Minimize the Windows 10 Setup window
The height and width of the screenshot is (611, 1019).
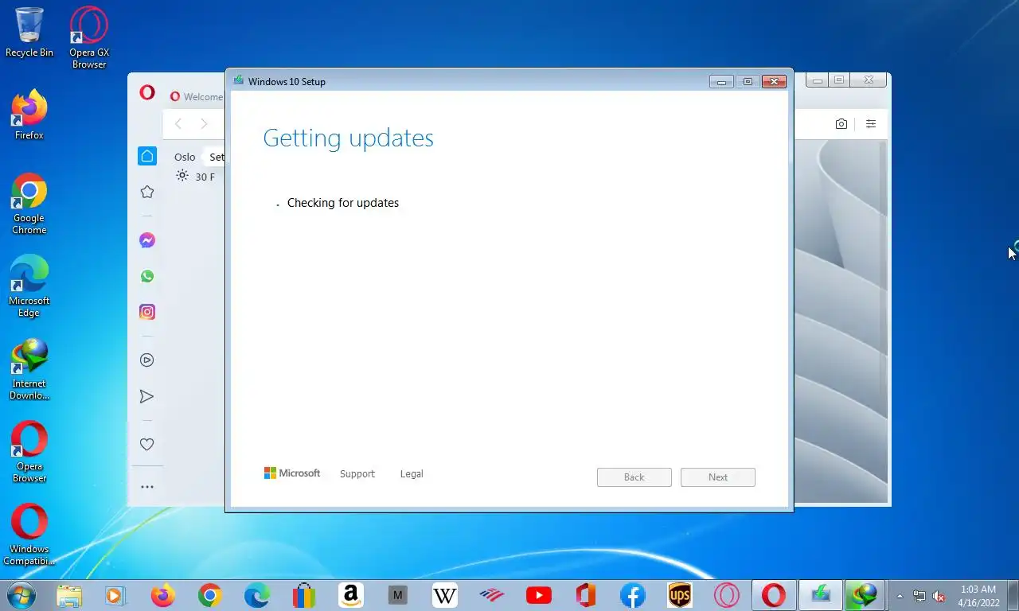pos(721,81)
